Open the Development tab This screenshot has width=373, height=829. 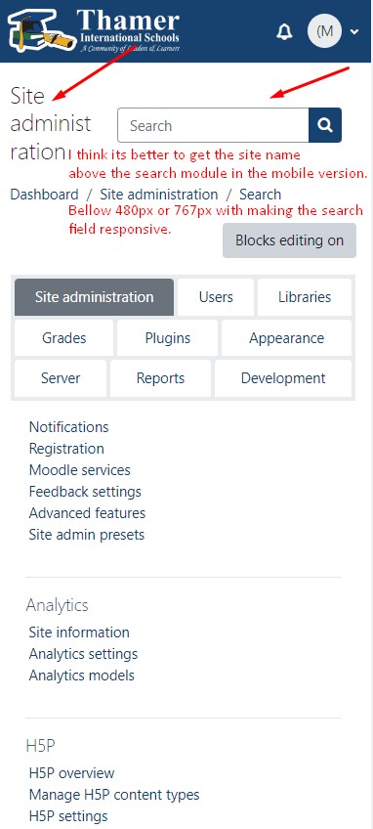(x=283, y=378)
